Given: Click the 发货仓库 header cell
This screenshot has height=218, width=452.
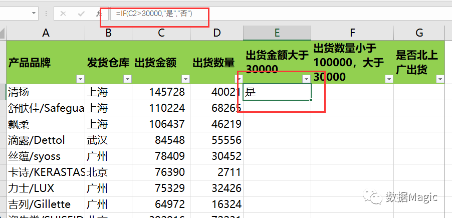Looking at the screenshot, I should (x=108, y=62).
